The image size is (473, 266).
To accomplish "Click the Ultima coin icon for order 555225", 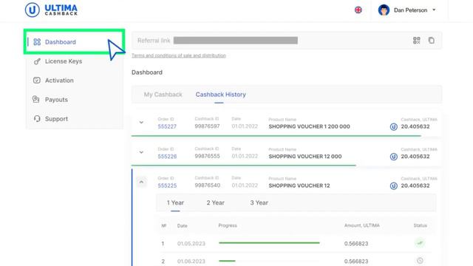I will pyautogui.click(x=394, y=185).
